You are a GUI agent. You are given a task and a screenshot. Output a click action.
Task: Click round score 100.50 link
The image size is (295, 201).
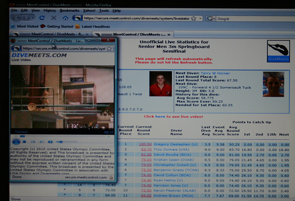click(145, 144)
